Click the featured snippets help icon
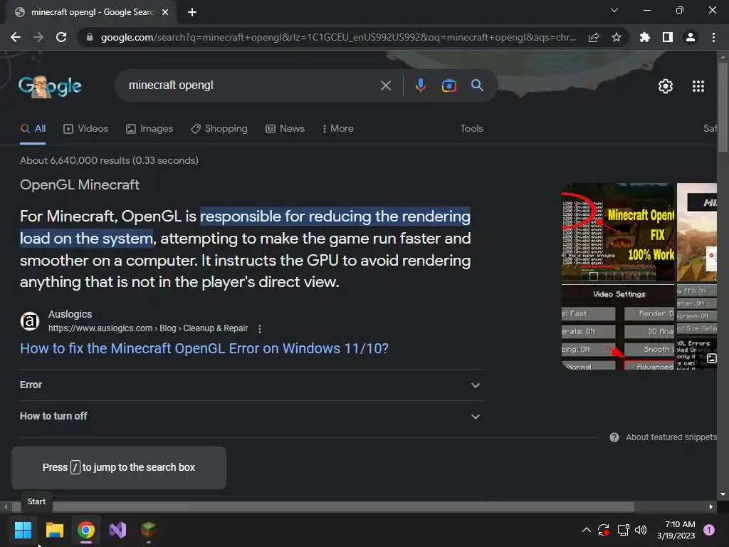The height and width of the screenshot is (547, 729). pos(614,437)
